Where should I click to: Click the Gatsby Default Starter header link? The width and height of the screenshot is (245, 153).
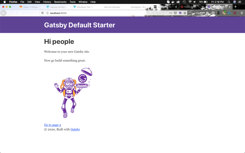(x=80, y=25)
